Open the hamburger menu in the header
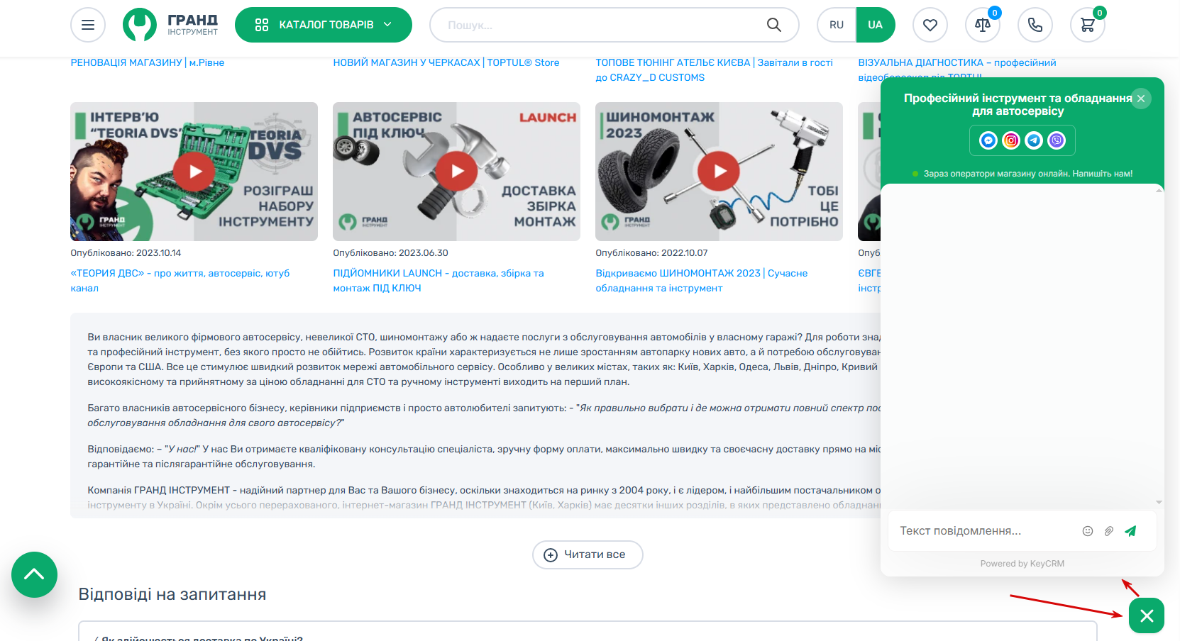This screenshot has height=641, width=1180. [x=88, y=25]
